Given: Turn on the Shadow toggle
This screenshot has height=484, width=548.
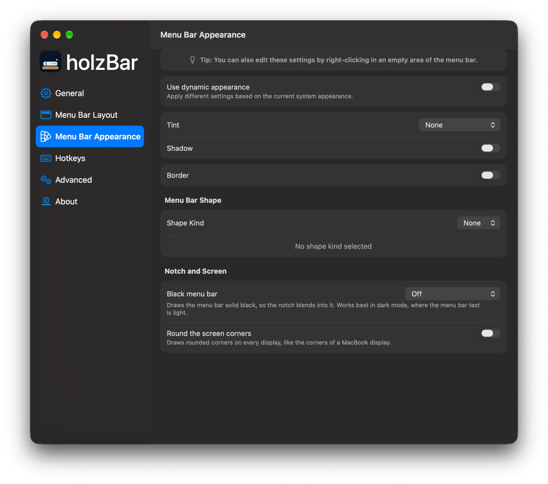Looking at the screenshot, I should pyautogui.click(x=490, y=148).
